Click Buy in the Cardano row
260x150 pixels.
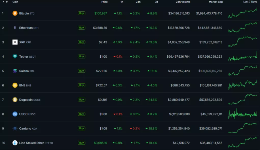(81, 128)
